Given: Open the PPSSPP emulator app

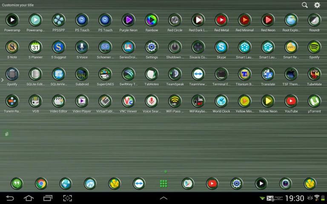Looking at the screenshot, I should [58, 20].
